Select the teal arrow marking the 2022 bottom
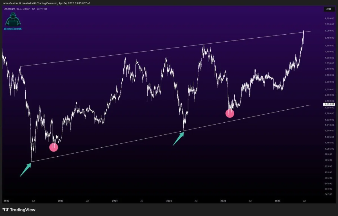 (x=25, y=170)
